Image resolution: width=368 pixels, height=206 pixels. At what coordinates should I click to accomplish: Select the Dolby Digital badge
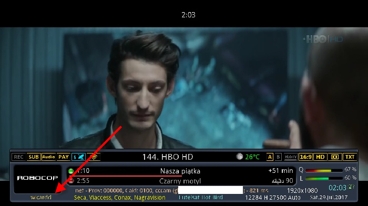335,157
